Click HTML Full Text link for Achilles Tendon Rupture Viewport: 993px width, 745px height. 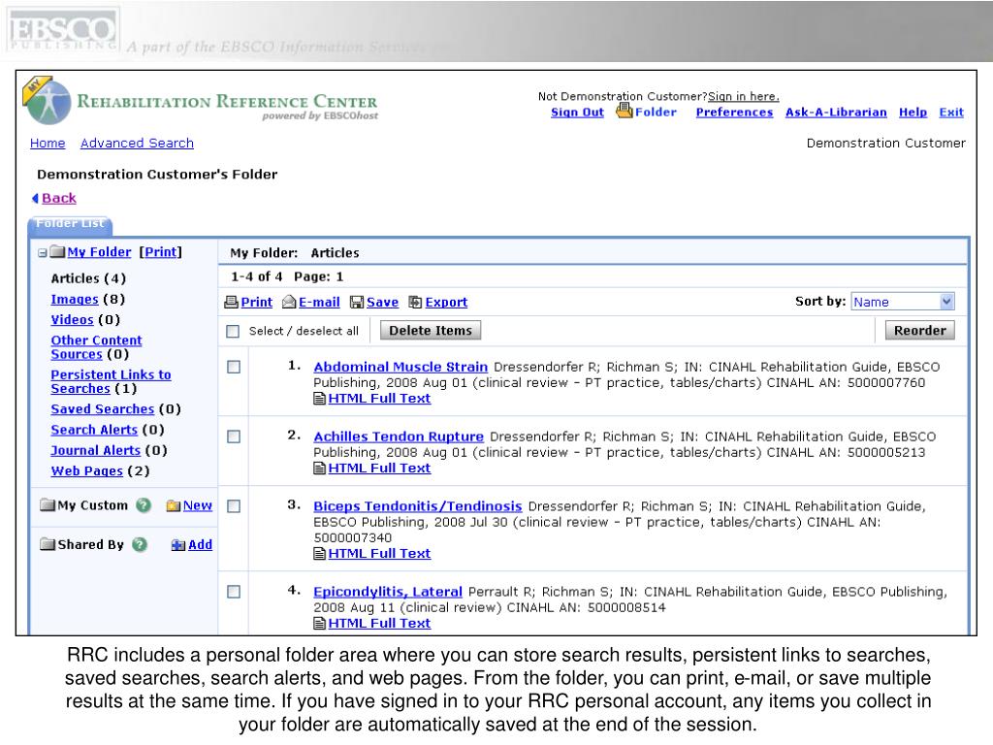pos(379,469)
